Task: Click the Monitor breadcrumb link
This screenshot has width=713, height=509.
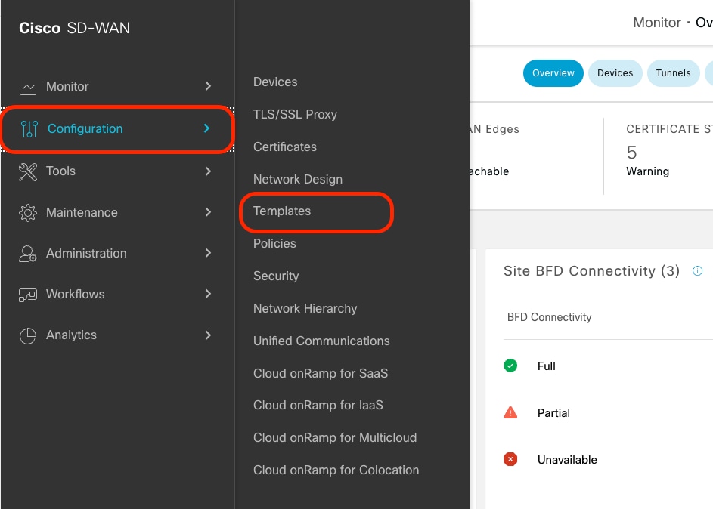Action: [x=656, y=23]
